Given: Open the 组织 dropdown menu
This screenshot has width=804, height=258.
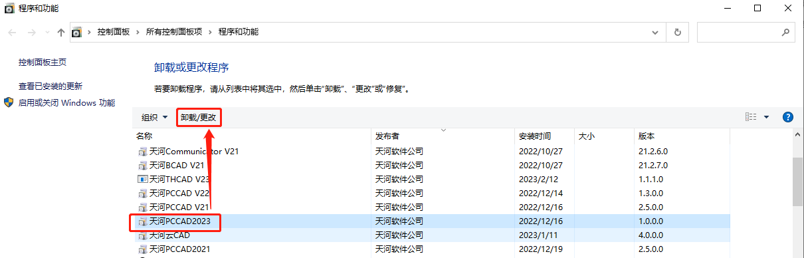Looking at the screenshot, I should pyautogui.click(x=154, y=117).
